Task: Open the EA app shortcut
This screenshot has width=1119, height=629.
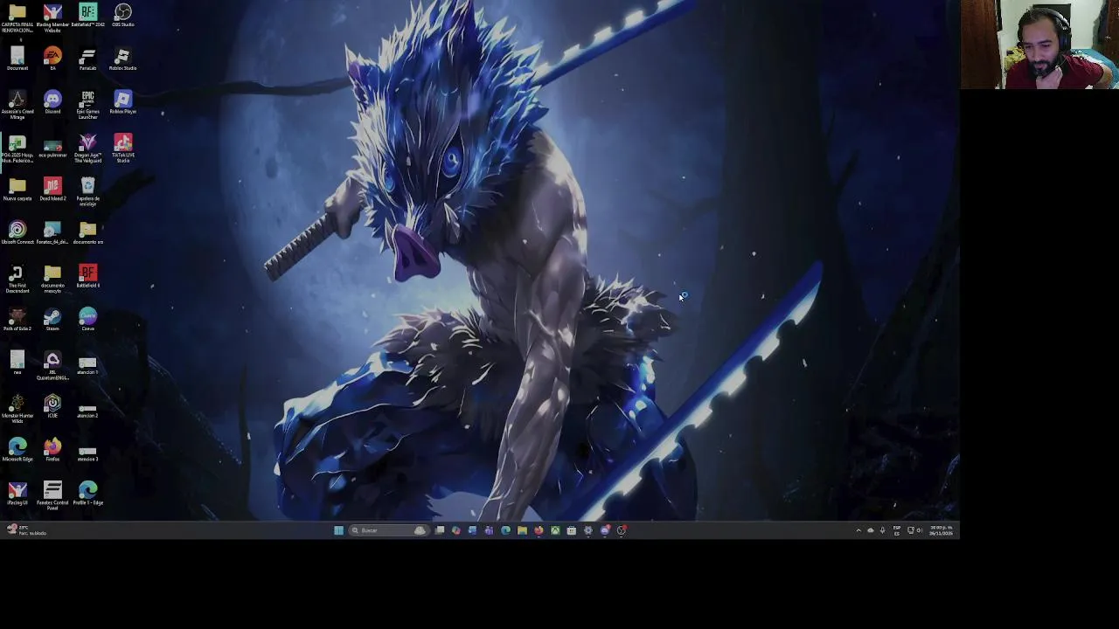Action: coord(52,59)
